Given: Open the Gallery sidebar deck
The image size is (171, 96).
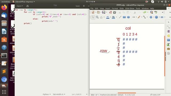Looking at the screenshot, I should (169, 49).
